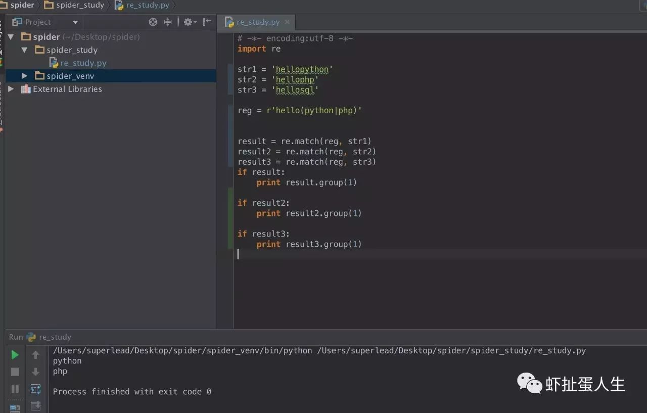Go down the stack trace
Screen dimensions: 647x413
35,372
